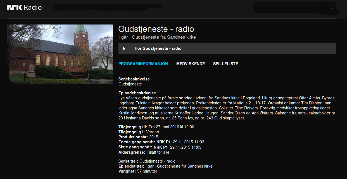Click the NRK logo in the header
347x179 pixels.
14,8
